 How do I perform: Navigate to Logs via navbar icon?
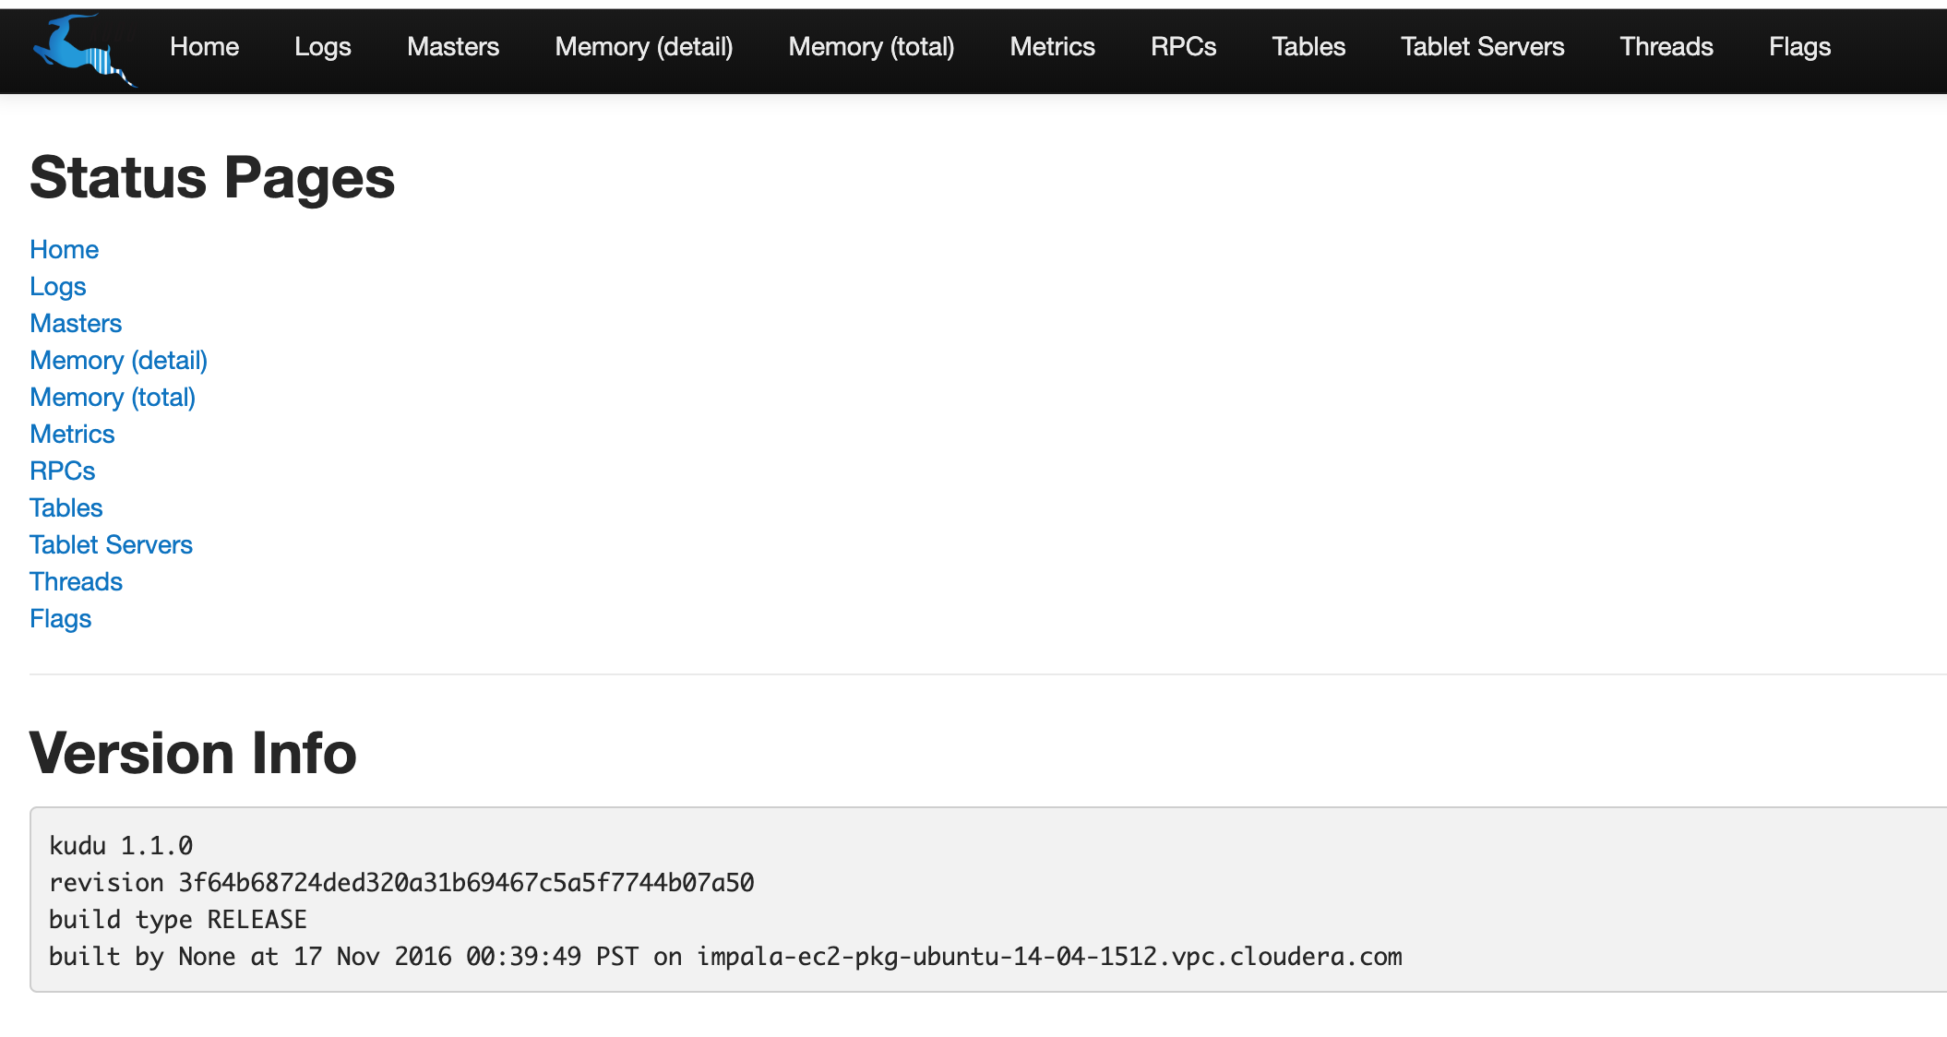tap(322, 46)
